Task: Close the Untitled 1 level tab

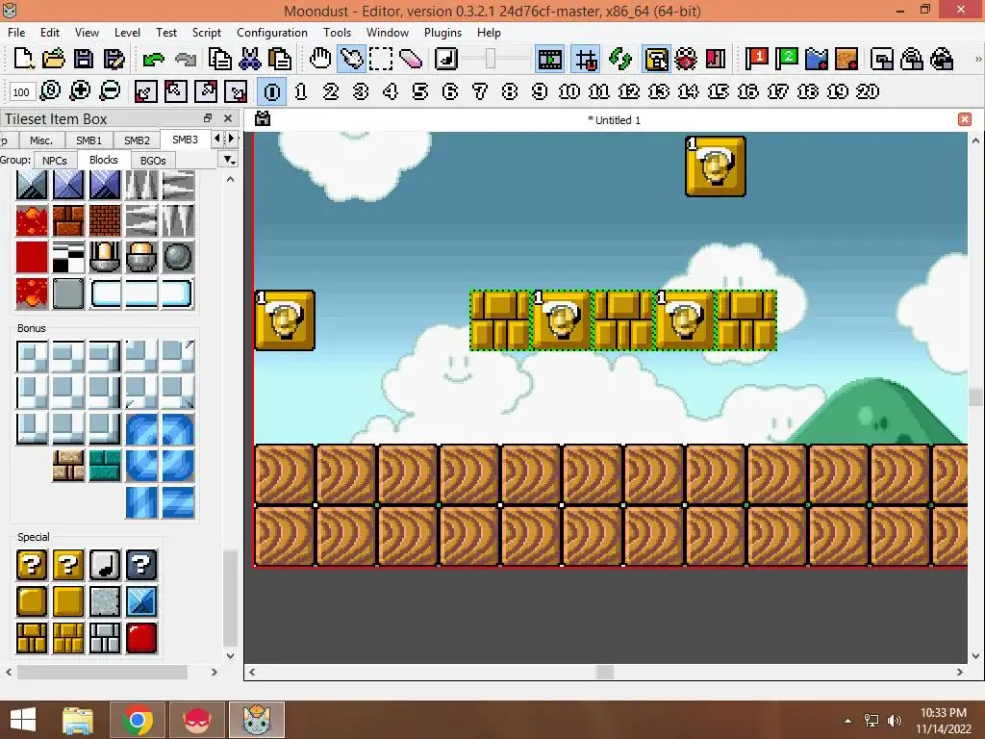Action: tap(964, 119)
